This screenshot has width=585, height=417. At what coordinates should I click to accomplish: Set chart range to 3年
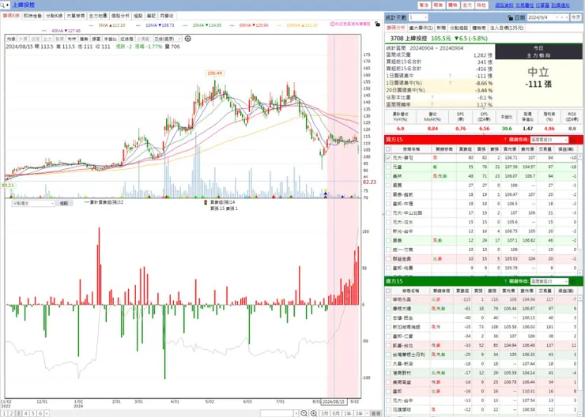359,413
